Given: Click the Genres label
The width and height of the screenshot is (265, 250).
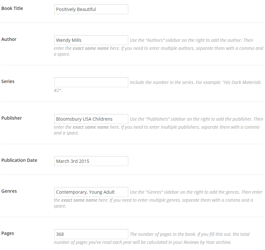Looking at the screenshot, I should pos(9,191).
